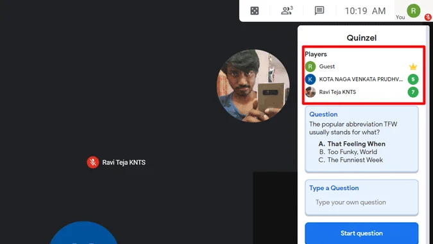Click the You label under the avatar
Screen dimensions: 433x244
[400, 17]
